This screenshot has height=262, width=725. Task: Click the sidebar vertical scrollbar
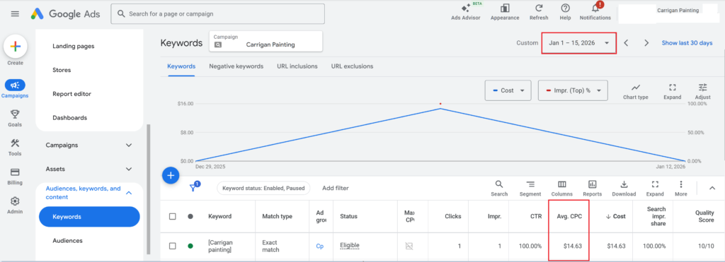click(148, 189)
